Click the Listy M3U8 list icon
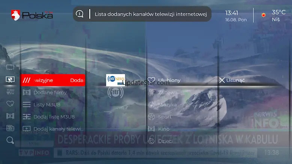292x164 pixels. (27, 104)
